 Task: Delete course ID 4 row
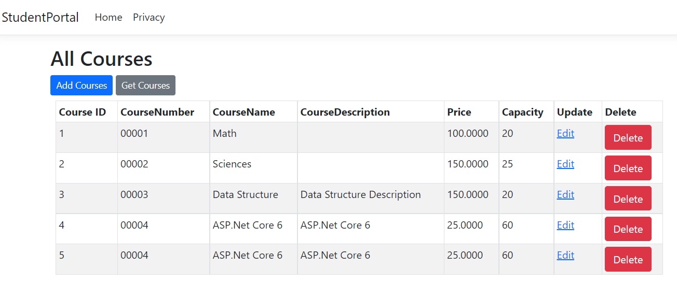(628, 229)
